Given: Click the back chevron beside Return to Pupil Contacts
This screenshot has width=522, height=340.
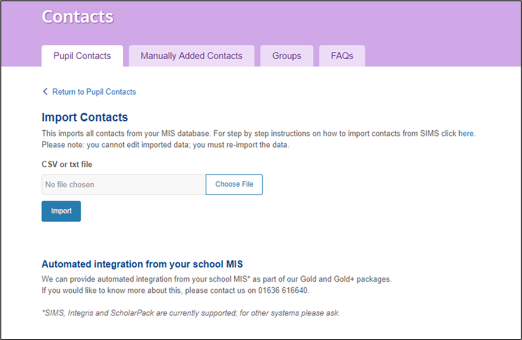Looking at the screenshot, I should point(45,92).
